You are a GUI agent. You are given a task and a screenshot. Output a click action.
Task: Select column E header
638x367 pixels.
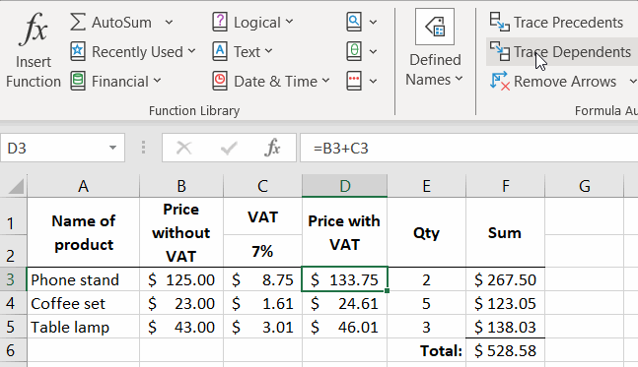pos(426,186)
